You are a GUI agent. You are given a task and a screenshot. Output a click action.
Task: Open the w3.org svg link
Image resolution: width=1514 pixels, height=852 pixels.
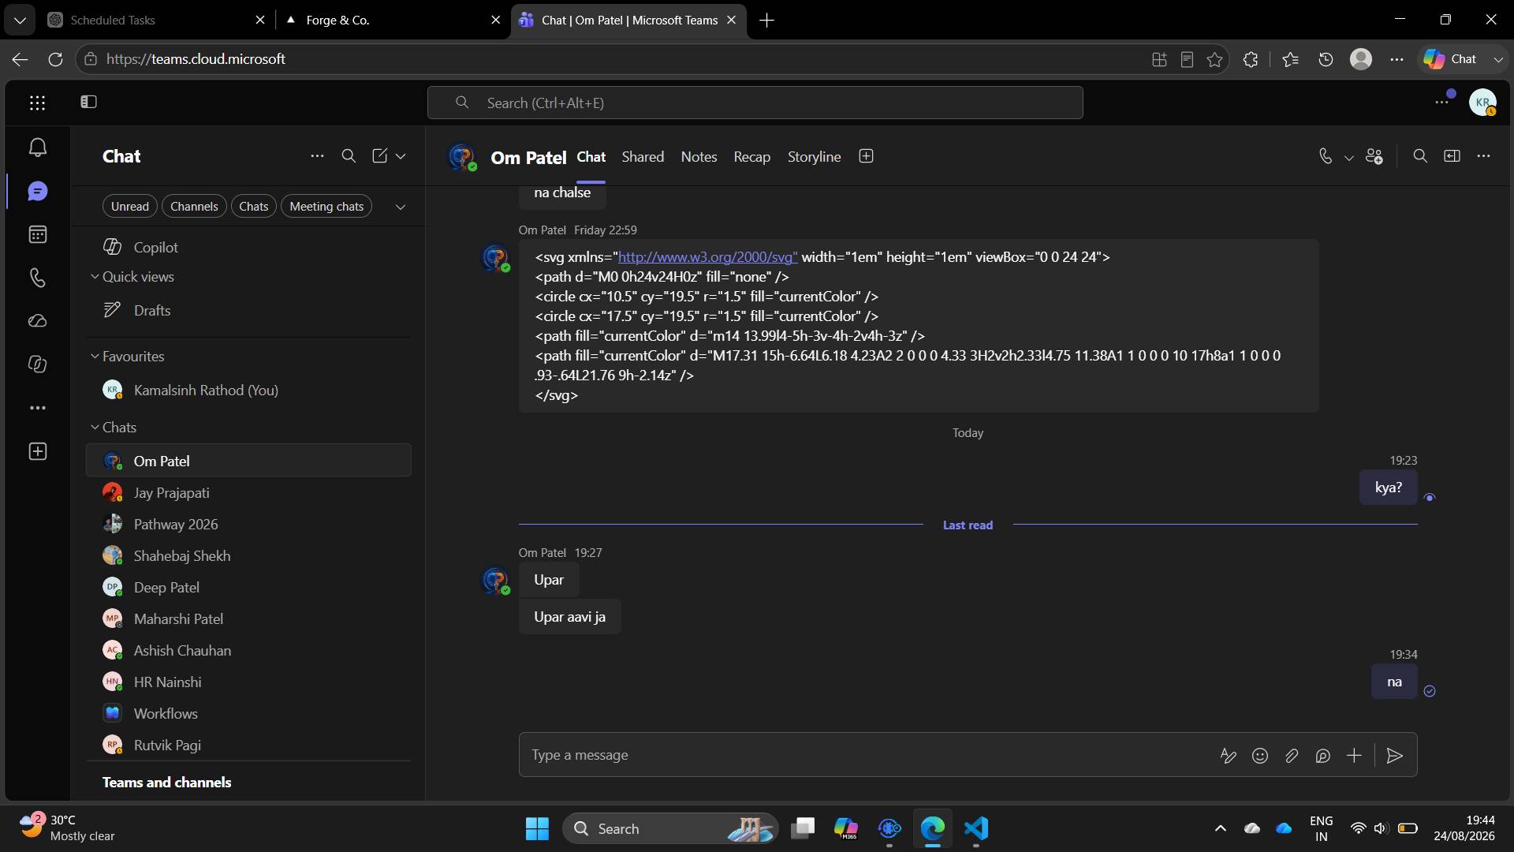coord(707,257)
